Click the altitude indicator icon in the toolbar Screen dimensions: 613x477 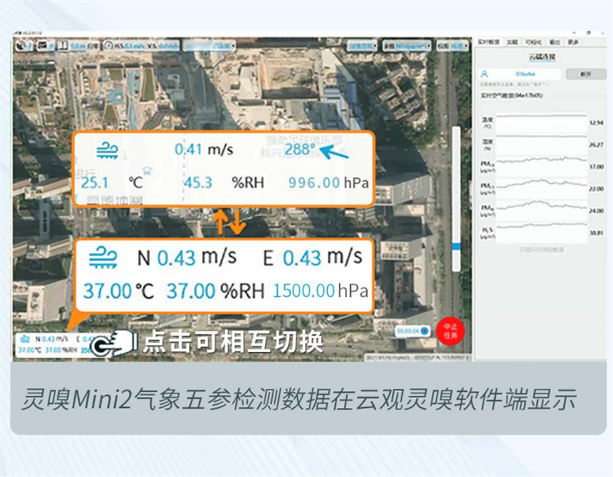(64, 46)
